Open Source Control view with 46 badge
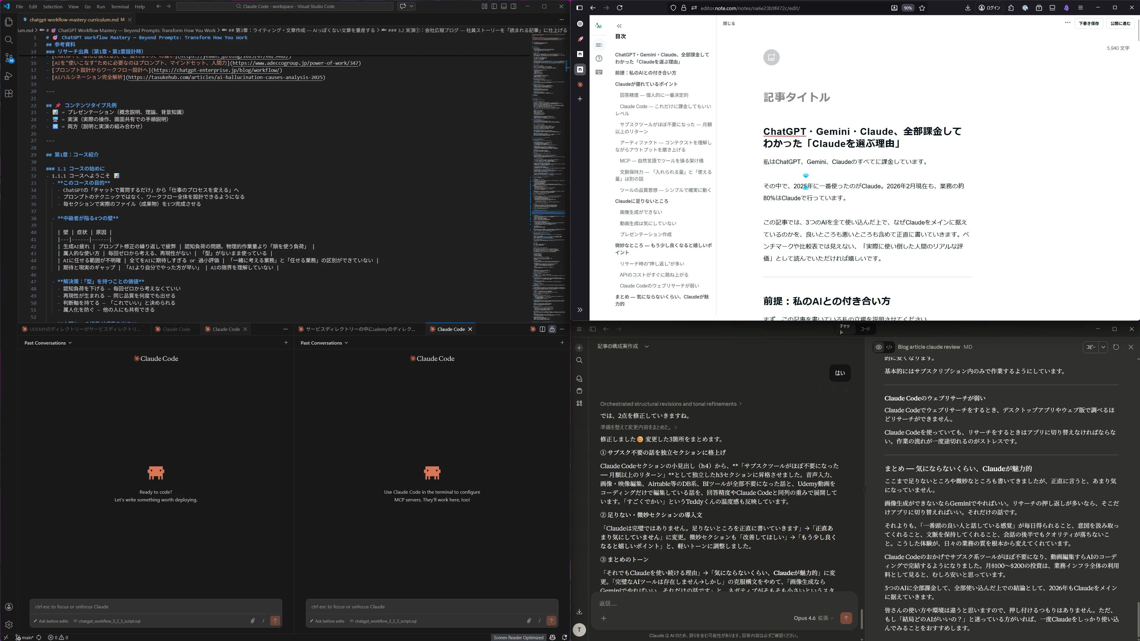This screenshot has width=1140, height=641. point(8,58)
